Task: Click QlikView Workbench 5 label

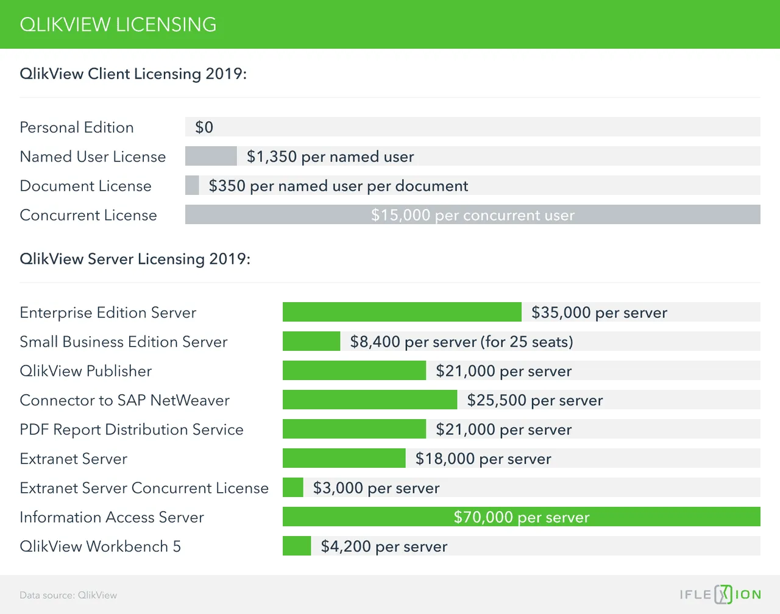Action: tap(101, 546)
